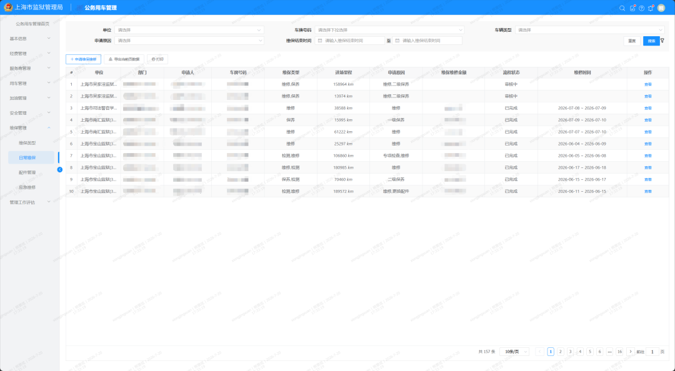Select 维保类型 submenu item
675x371 pixels.
[x=27, y=143]
